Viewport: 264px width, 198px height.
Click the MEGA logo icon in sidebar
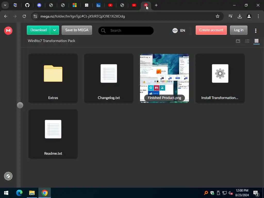click(x=8, y=31)
